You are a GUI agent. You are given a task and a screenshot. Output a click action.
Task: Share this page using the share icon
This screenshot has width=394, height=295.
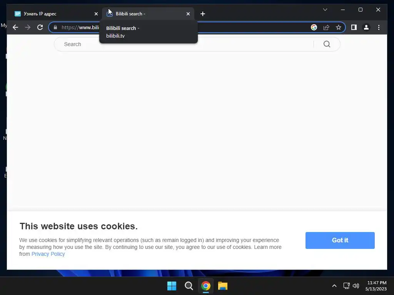[x=326, y=27]
